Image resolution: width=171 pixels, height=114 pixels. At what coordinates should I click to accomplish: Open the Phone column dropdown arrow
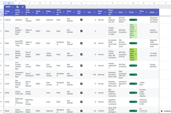(147, 12)
